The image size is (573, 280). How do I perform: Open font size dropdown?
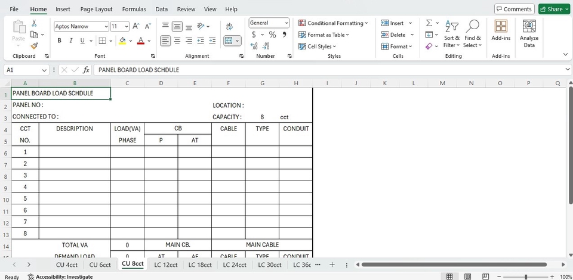point(127,26)
